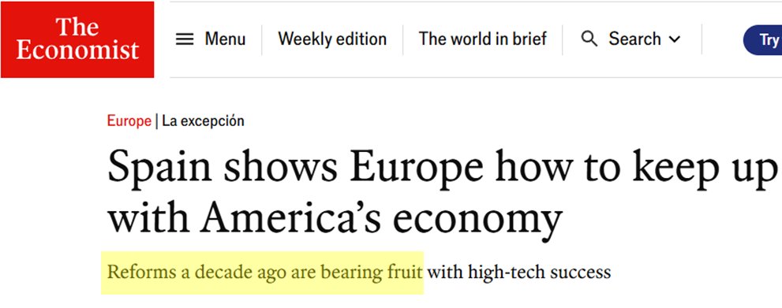The width and height of the screenshot is (782, 308).
Task: Select the Menu text label
Action: point(225,39)
